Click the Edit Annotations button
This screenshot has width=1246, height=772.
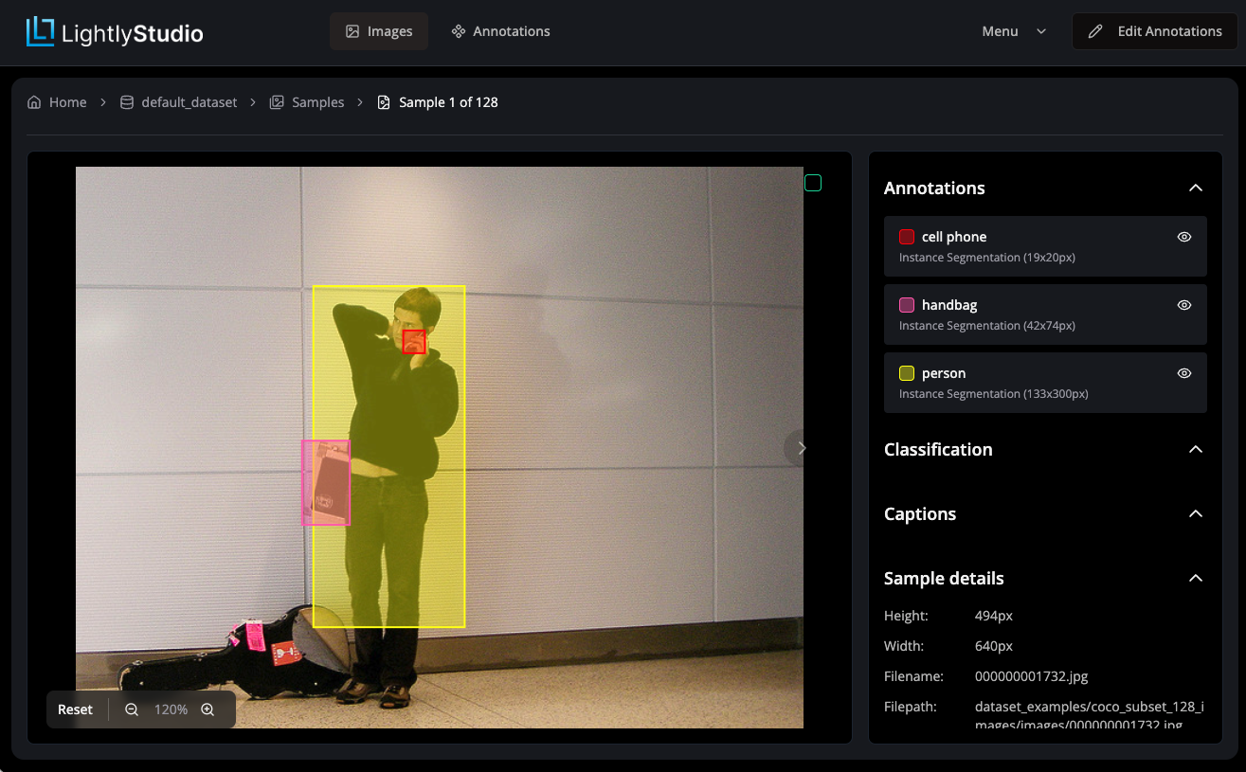pos(1154,31)
